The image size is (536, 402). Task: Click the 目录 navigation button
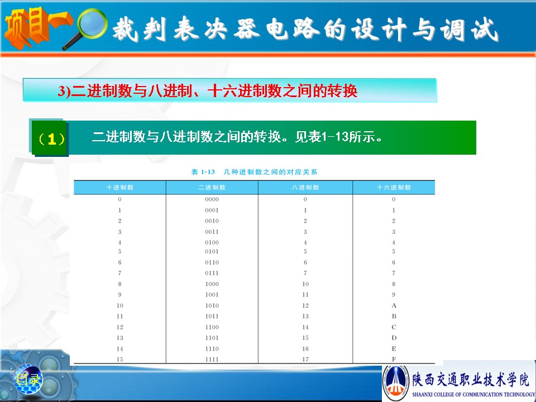click(x=28, y=380)
